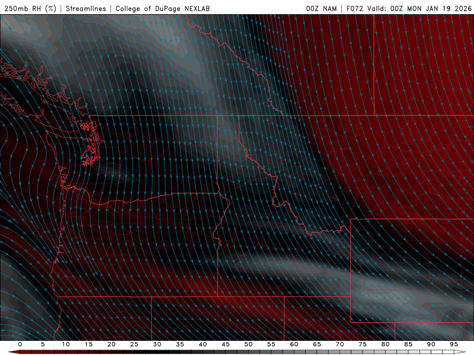Click the '35' value on the color scale
Viewport: 474px width, 355px height.
tap(180, 344)
